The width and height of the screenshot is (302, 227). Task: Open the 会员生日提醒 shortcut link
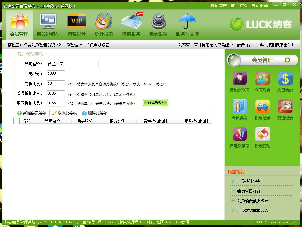coord(249,191)
